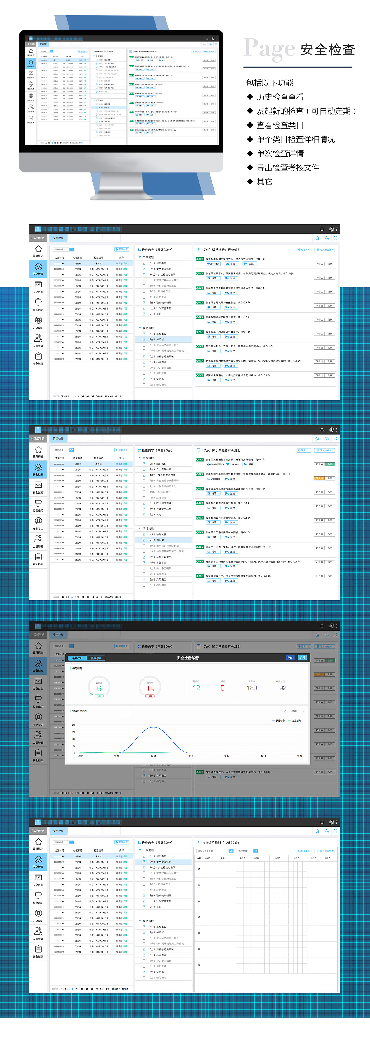Open 首页概览 home icon in first screen sidebar

[38, 249]
